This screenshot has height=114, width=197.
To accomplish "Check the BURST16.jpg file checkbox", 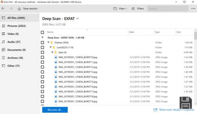I will tap(42, 87).
